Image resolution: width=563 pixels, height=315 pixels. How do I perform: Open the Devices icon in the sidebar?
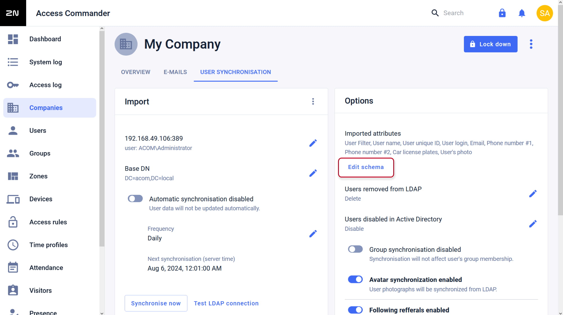pyautogui.click(x=13, y=199)
